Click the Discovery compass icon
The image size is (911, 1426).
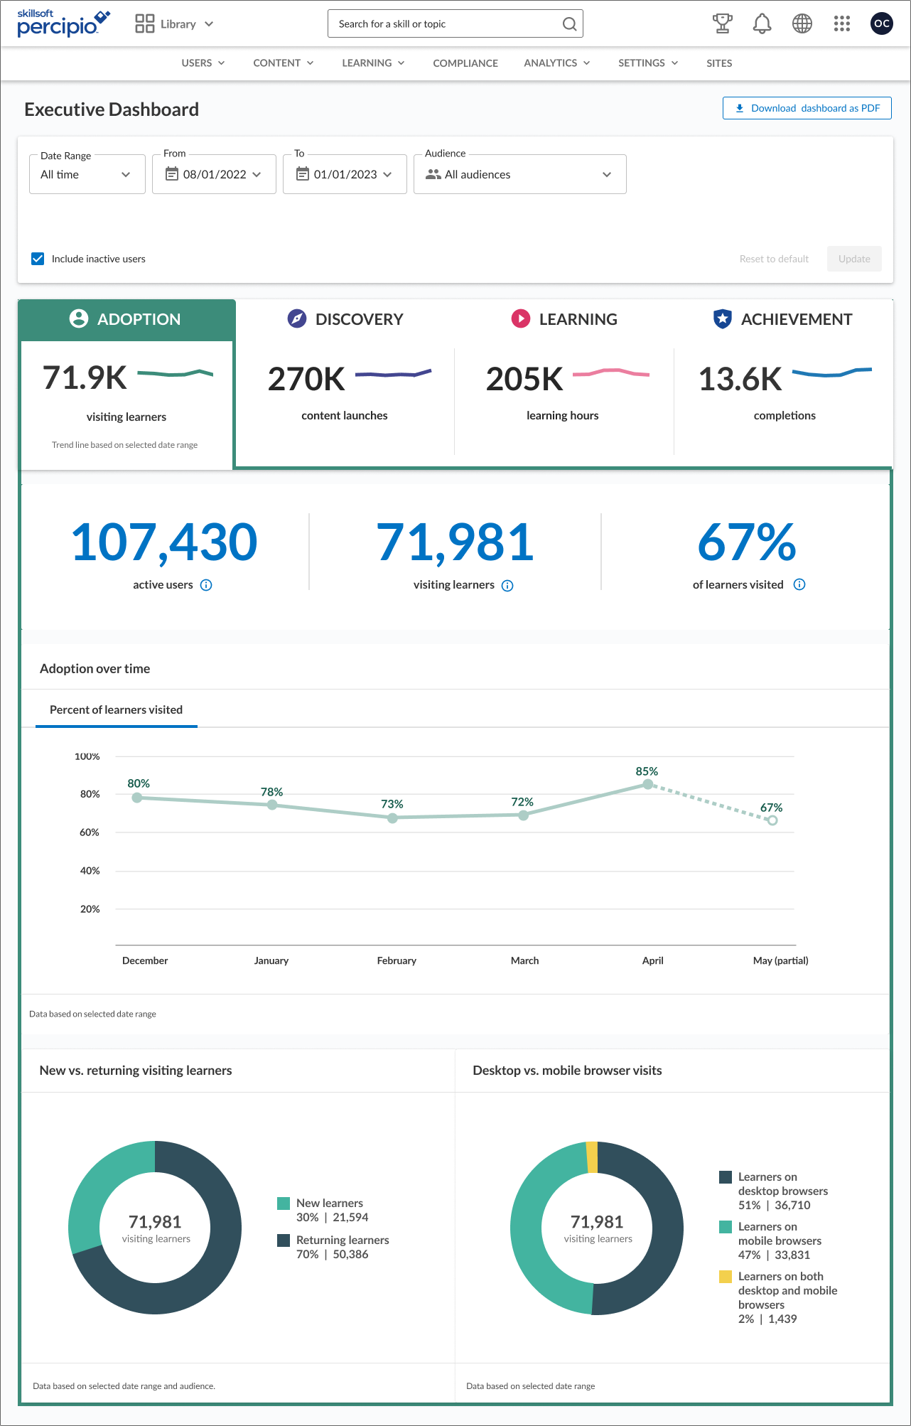(x=297, y=318)
